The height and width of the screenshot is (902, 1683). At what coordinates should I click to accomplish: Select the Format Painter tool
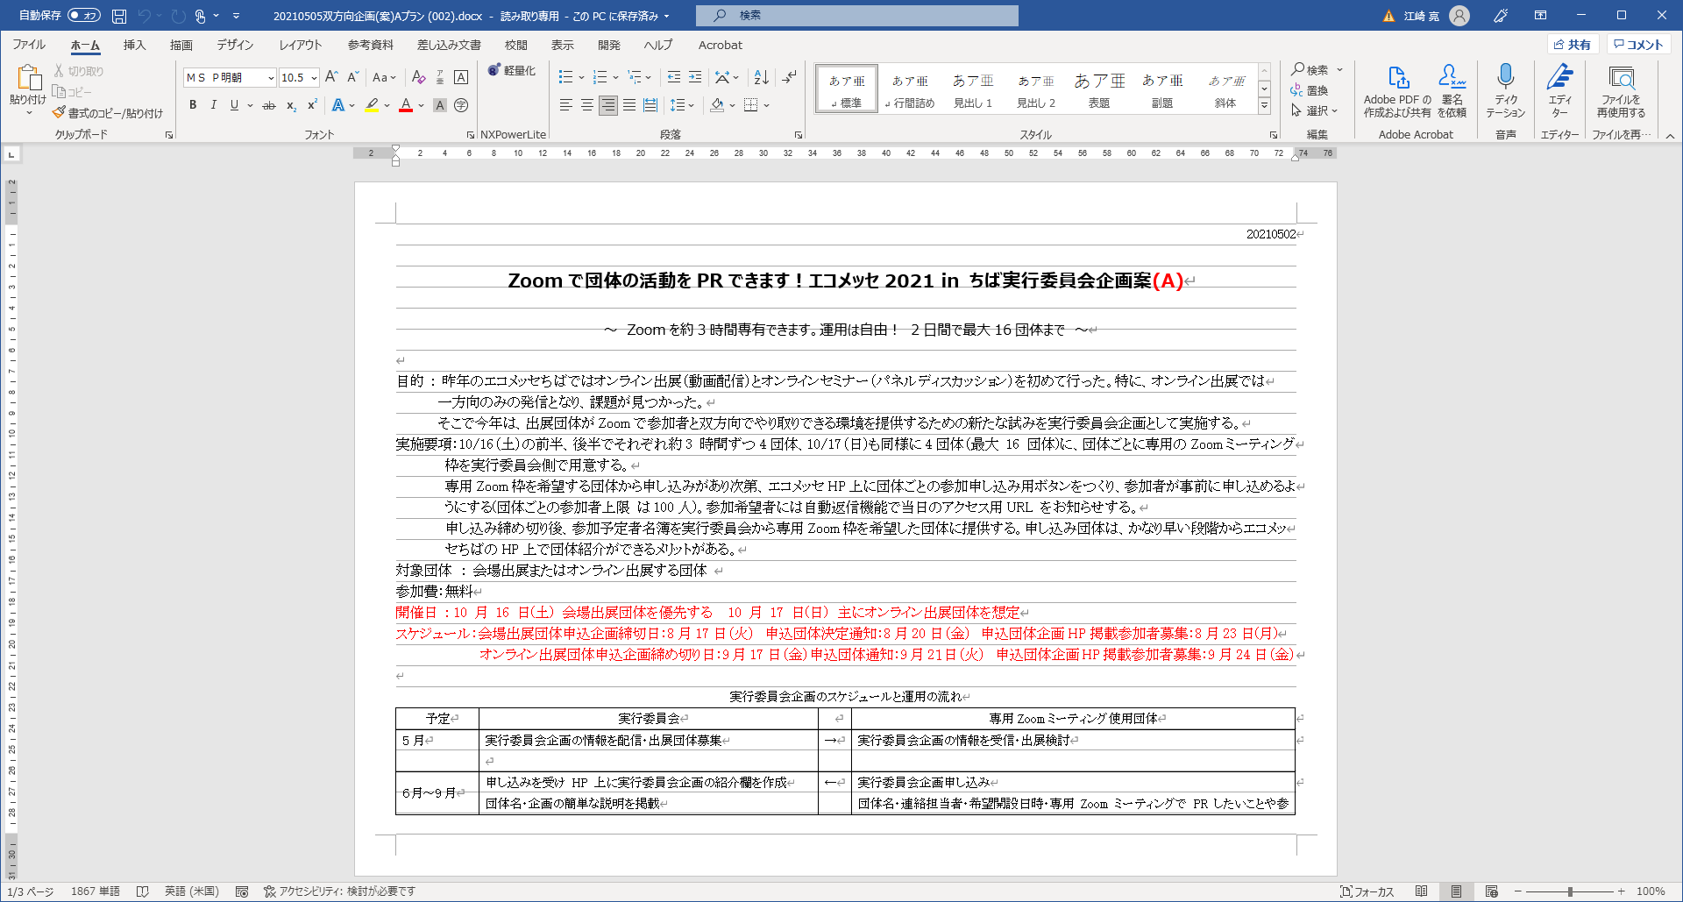click(108, 113)
